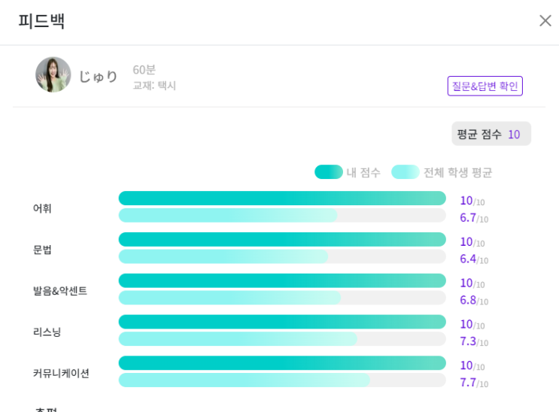The height and width of the screenshot is (412, 559).
Task: Click the 내 점수 legend swatch
Action: 329,172
